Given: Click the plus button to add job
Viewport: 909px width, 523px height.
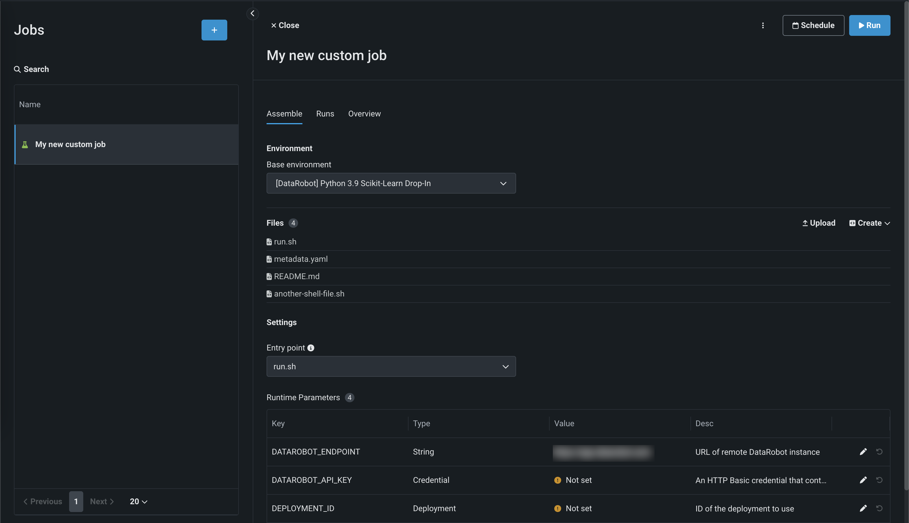Looking at the screenshot, I should pyautogui.click(x=214, y=30).
